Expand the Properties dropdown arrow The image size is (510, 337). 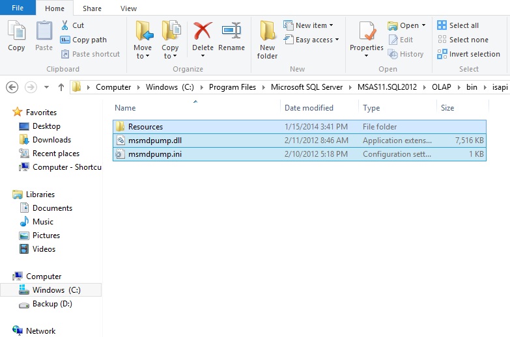pyautogui.click(x=366, y=55)
